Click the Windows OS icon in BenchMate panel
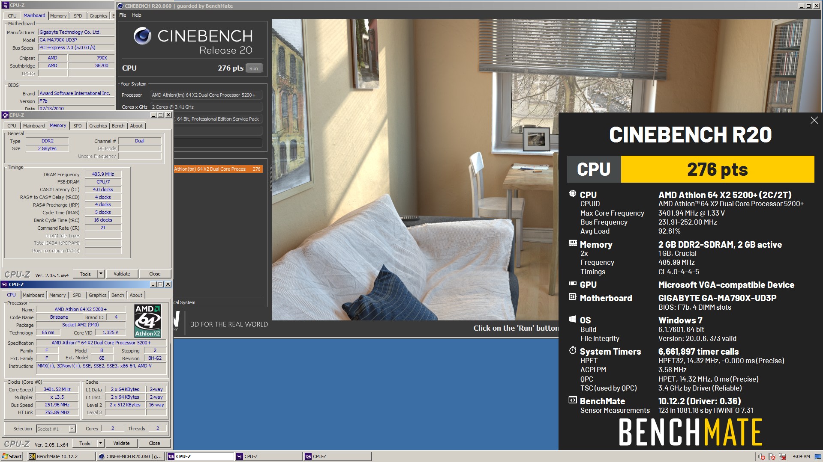Screen dimensions: 823x462 (x=572, y=319)
